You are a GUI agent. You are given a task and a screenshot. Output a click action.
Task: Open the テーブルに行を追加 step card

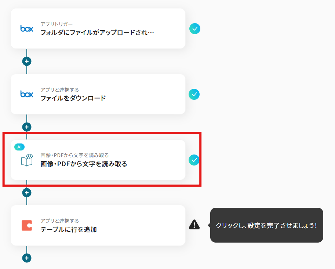point(98,225)
